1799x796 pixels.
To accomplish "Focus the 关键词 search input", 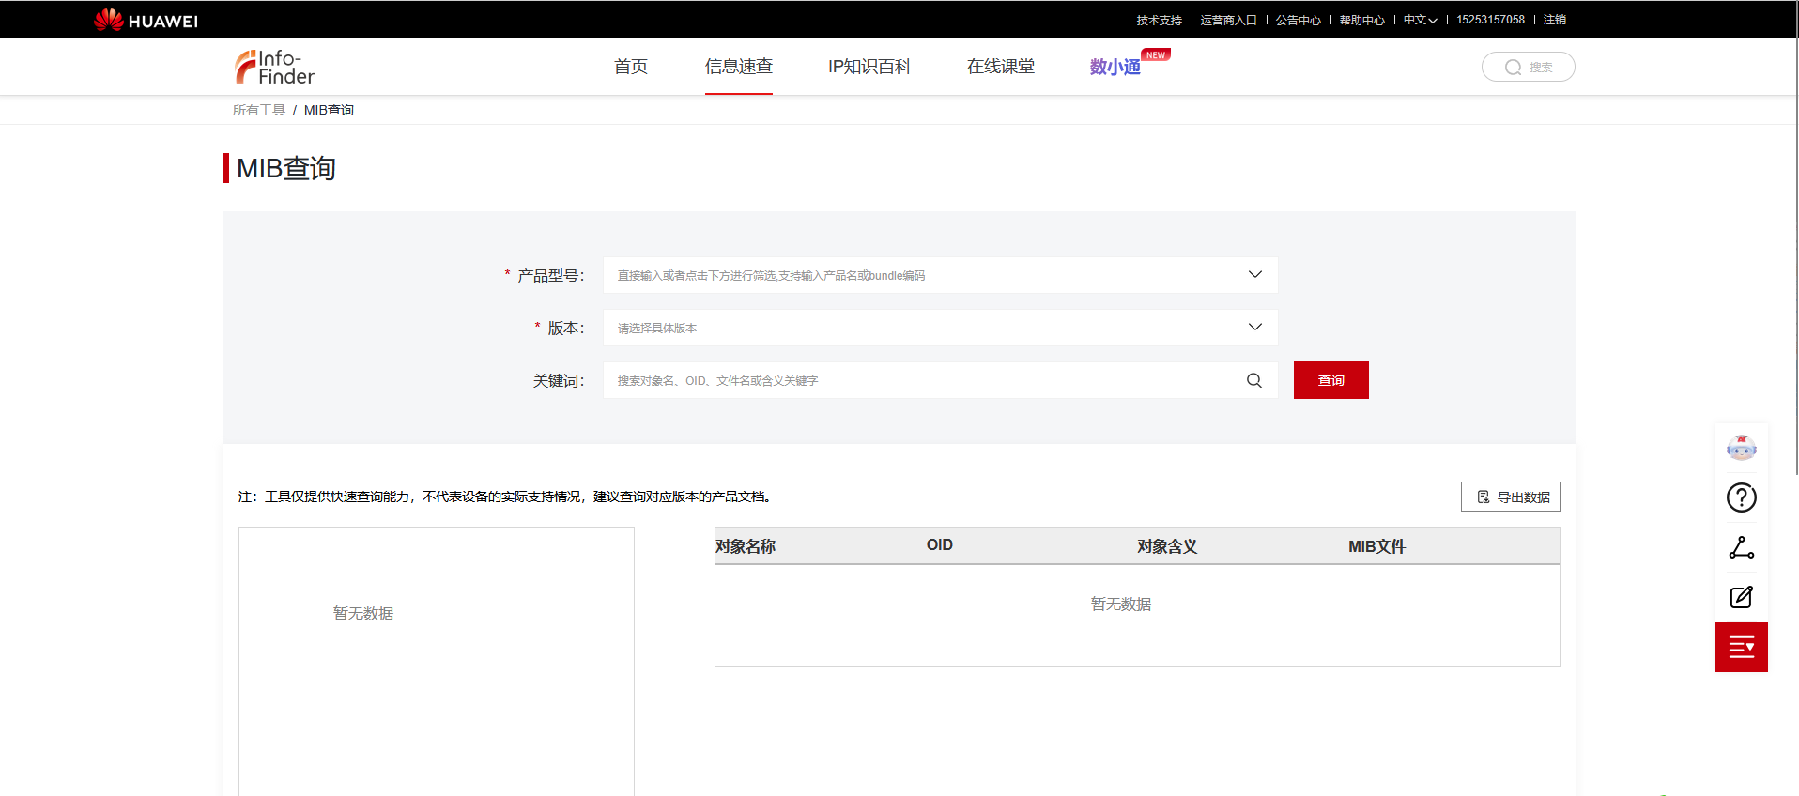I will pyautogui.click(x=941, y=380).
